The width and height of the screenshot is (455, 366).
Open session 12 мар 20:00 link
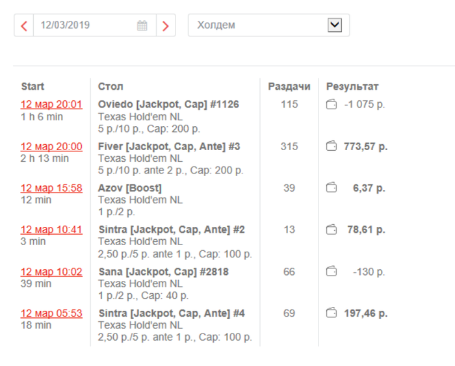(x=51, y=146)
